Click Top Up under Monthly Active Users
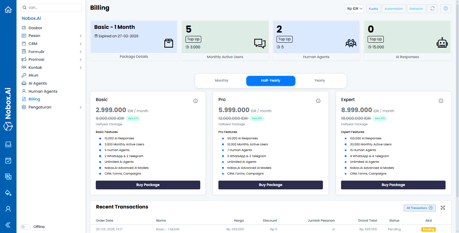 pyautogui.click(x=193, y=39)
